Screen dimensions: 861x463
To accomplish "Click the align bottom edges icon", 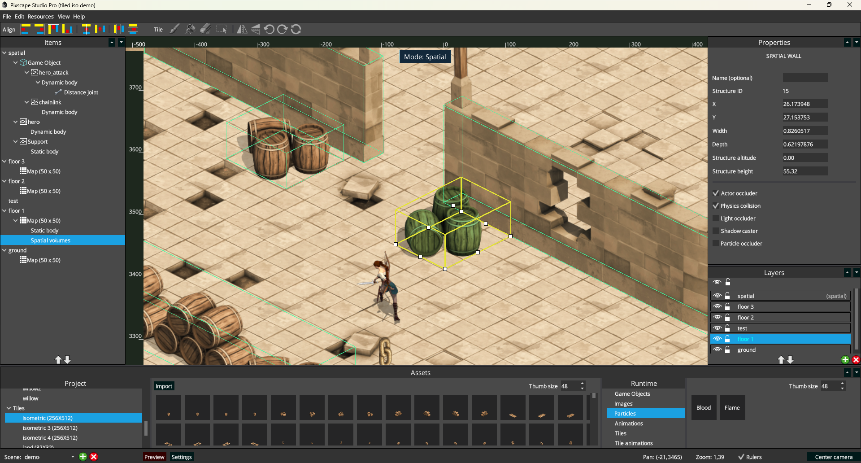I will (x=67, y=29).
